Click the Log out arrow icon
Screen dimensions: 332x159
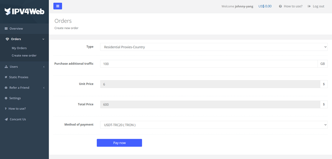click(x=309, y=7)
